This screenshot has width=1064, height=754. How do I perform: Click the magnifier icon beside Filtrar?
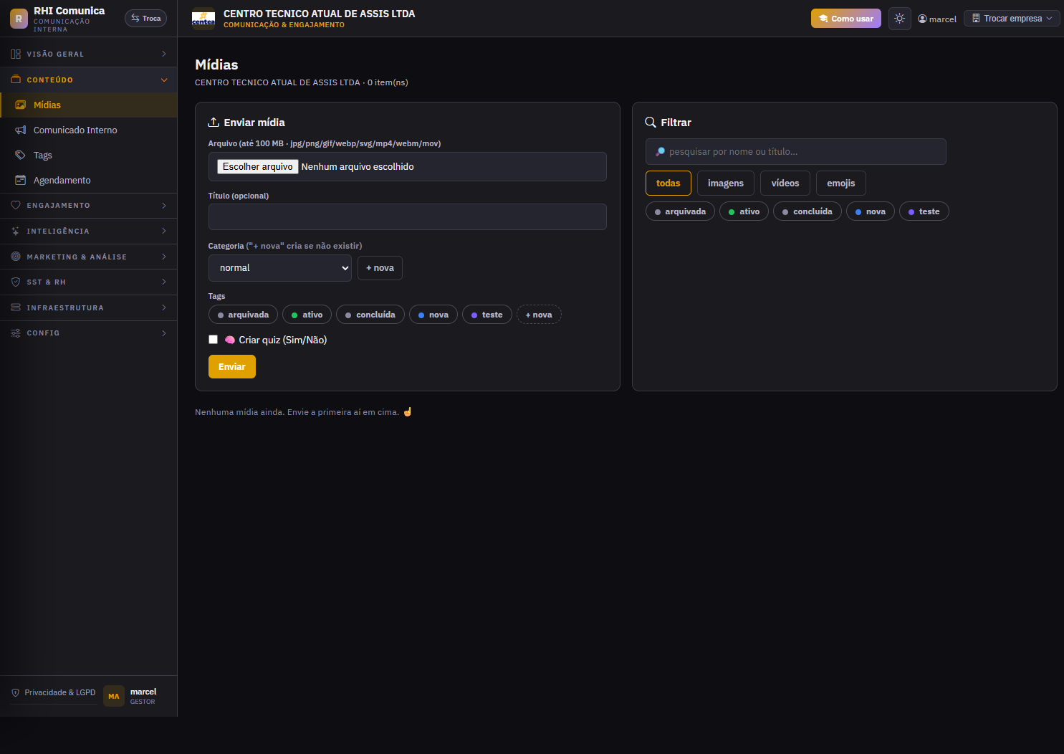[x=651, y=122]
